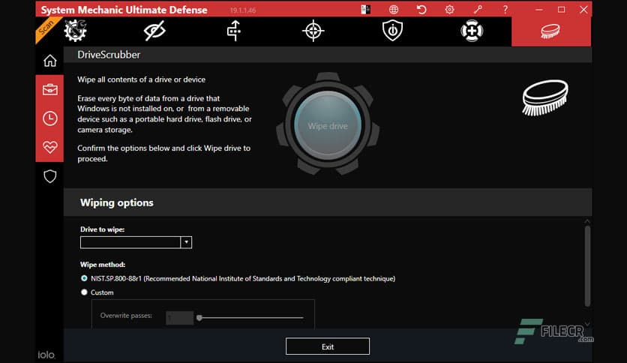627x363 pixels.
Task: Maximize the System Mechanic window
Action: tap(562, 10)
